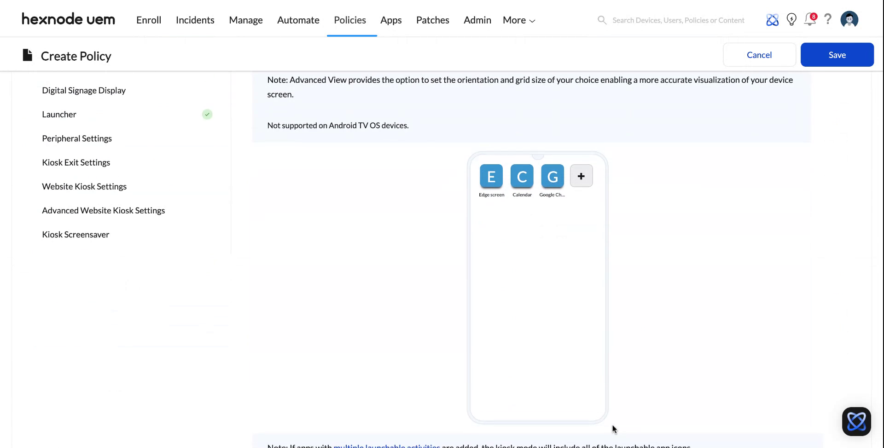Check the Launcher configured checkmark toggle
This screenshot has height=448, width=884.
click(x=207, y=114)
